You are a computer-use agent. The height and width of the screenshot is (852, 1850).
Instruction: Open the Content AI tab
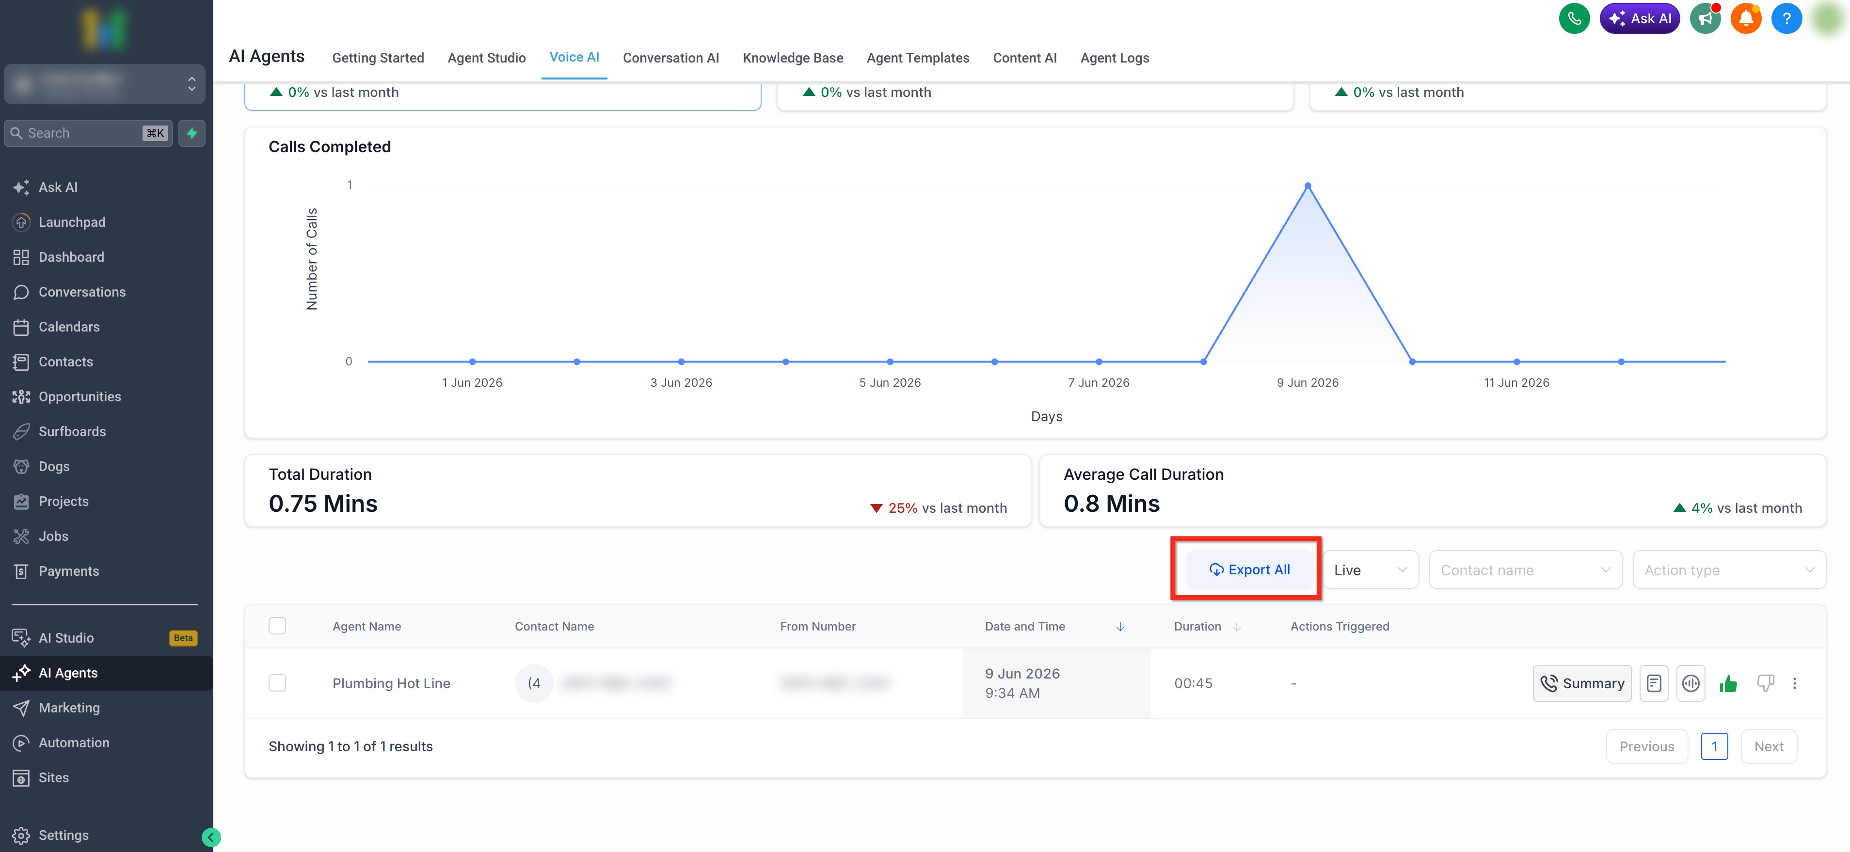click(1024, 58)
